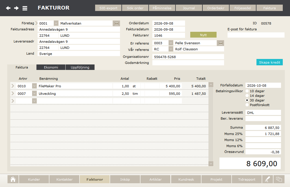Open the Vår referens dropdown arrow
The image size is (290, 187).
(171, 49)
